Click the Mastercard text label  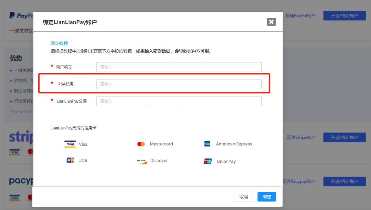161,144
